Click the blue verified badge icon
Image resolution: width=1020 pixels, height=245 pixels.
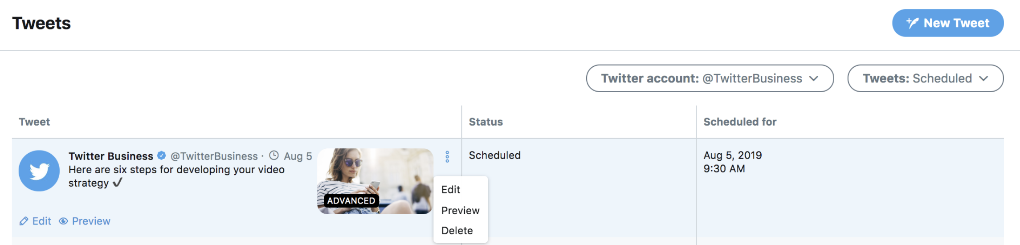pos(162,155)
